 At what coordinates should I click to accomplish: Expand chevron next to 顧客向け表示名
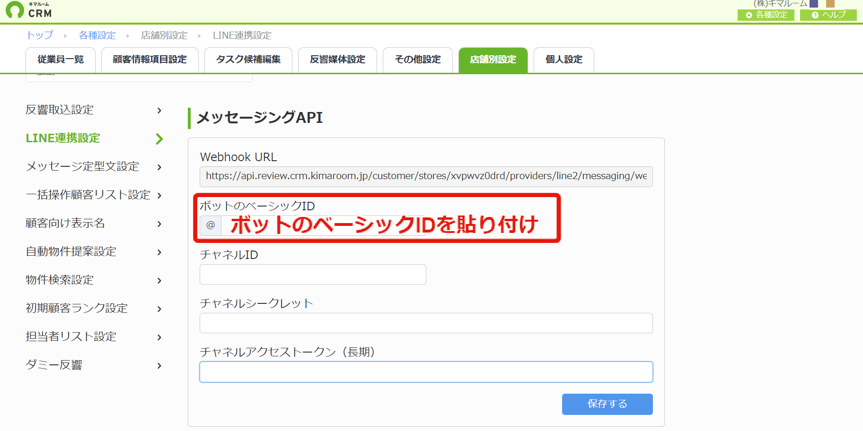click(159, 224)
